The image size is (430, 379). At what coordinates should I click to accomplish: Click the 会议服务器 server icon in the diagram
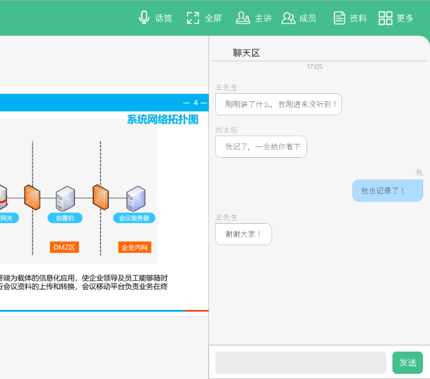pyautogui.click(x=136, y=199)
